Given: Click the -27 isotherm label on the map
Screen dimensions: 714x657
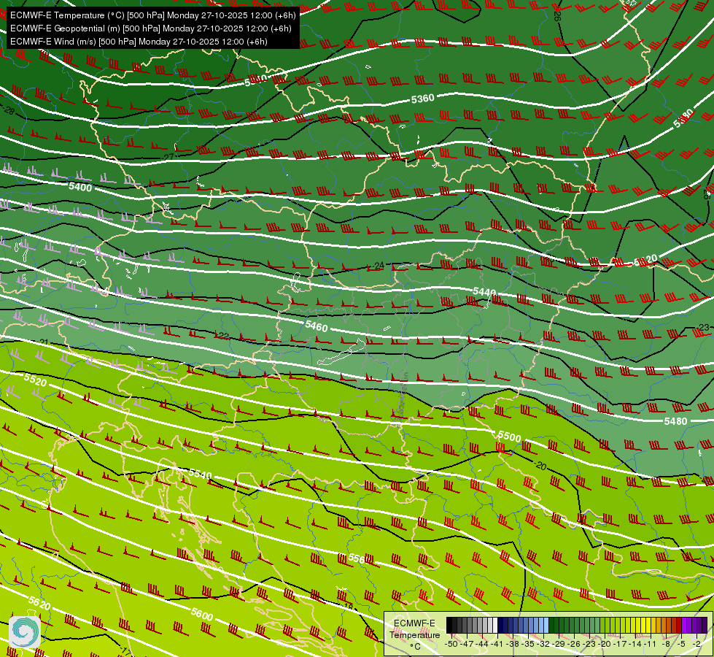Looking at the screenshot, I should [168, 157].
